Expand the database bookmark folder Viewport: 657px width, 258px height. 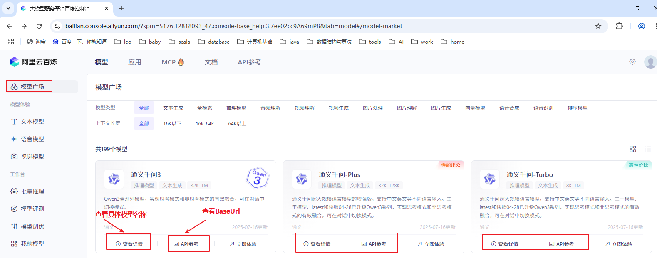[214, 42]
